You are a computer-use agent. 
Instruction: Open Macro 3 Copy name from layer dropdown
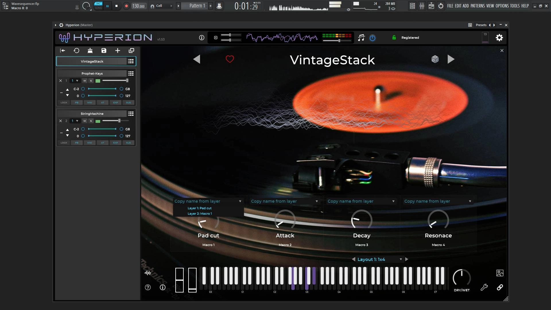362,201
